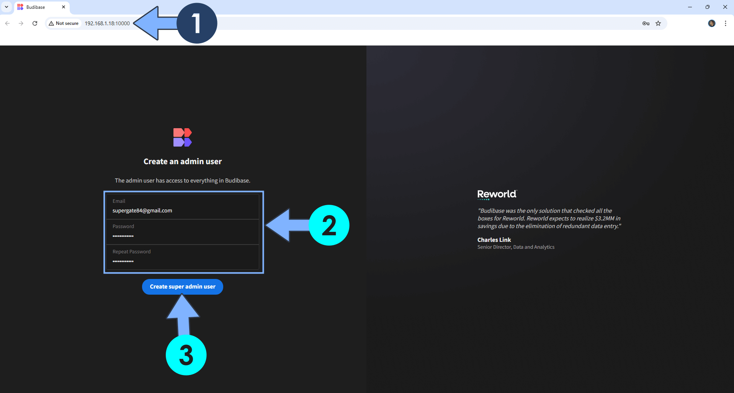Reload the page with the refresh icon
This screenshot has height=393, width=734.
pyautogui.click(x=35, y=23)
